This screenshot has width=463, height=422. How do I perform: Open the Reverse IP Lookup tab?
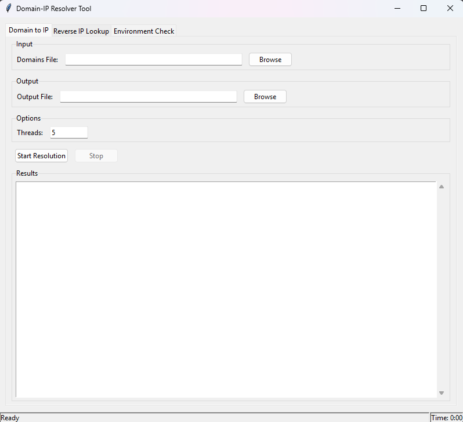coord(81,31)
